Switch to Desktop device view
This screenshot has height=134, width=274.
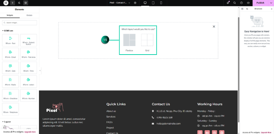click(145, 3)
